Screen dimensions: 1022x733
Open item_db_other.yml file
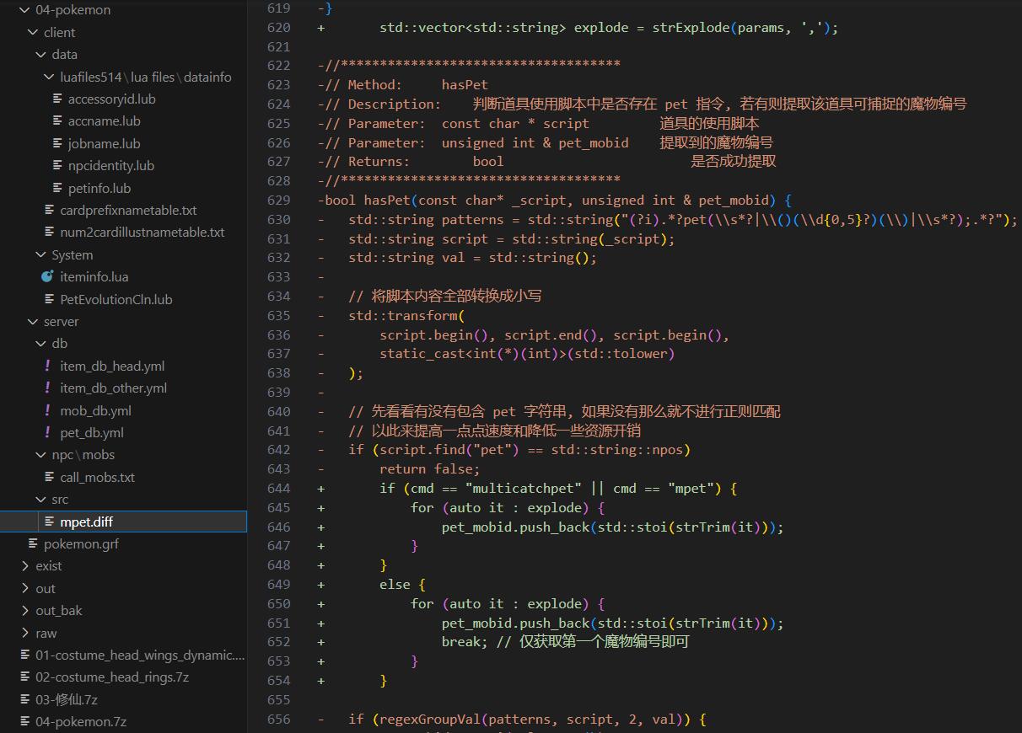(113, 388)
